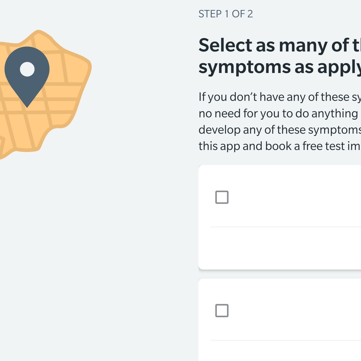Click the divider line in second symptom card
Image resolution: width=361 pixels, height=361 pixels.
coord(285,340)
